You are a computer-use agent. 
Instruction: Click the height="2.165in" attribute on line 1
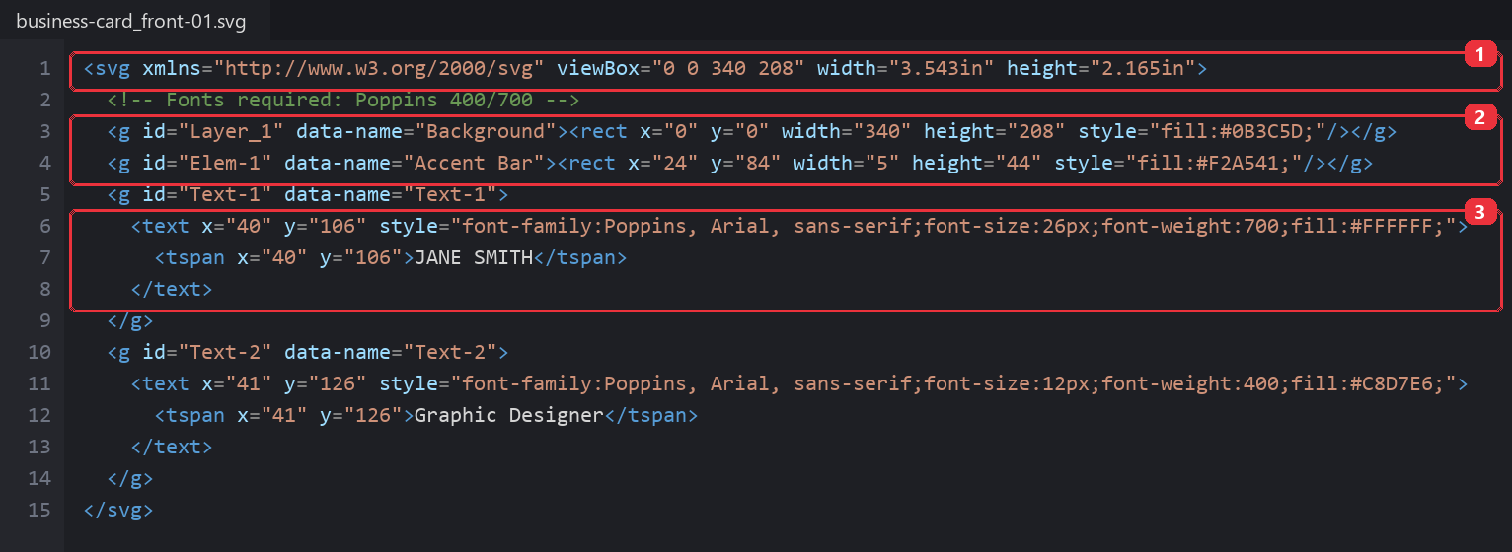click(x=1100, y=68)
